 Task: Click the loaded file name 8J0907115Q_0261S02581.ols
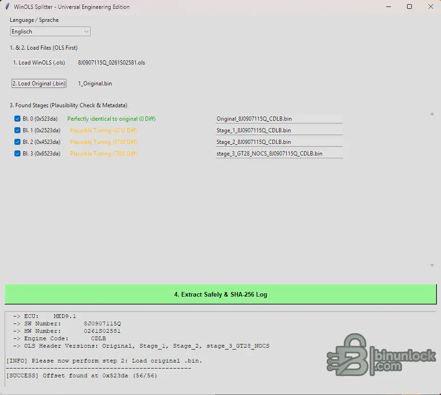(112, 63)
